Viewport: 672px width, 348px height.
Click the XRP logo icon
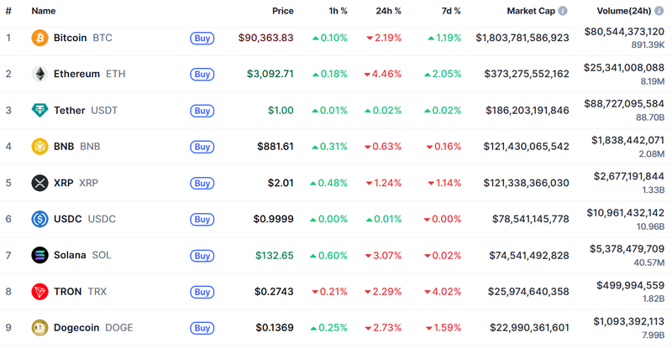pos(39,183)
